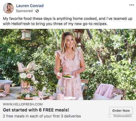Click the 'Get started with 6 FREE meals!' headline
The width and height of the screenshot is (136, 121).
point(36,110)
